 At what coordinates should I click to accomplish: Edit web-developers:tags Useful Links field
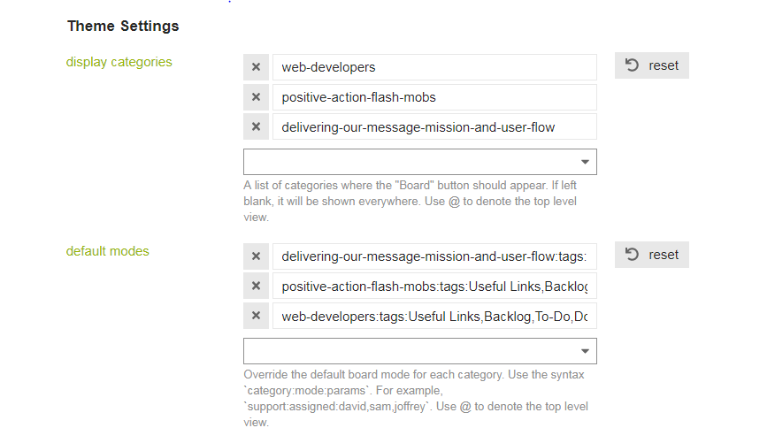(434, 316)
